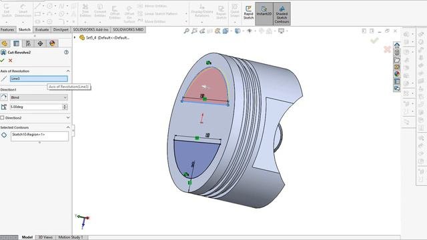Toggle the Instant2D button
The width and height of the screenshot is (427, 240).
[x=264, y=13]
